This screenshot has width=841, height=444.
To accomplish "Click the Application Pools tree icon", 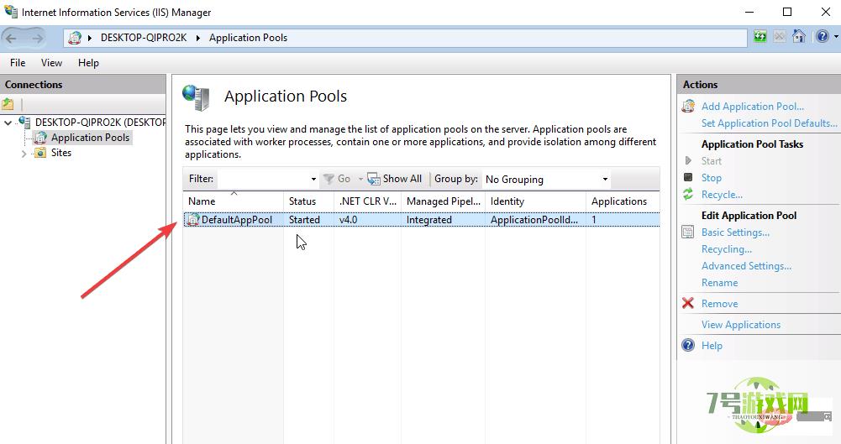I will (x=40, y=138).
